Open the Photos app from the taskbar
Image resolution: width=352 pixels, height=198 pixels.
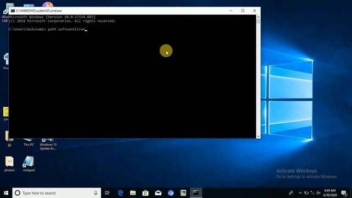[x=183, y=193]
